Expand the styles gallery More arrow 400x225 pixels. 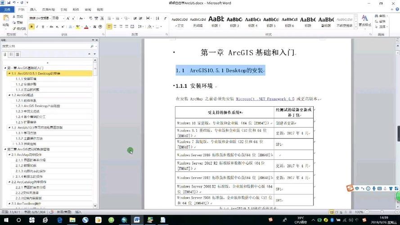click(356, 27)
